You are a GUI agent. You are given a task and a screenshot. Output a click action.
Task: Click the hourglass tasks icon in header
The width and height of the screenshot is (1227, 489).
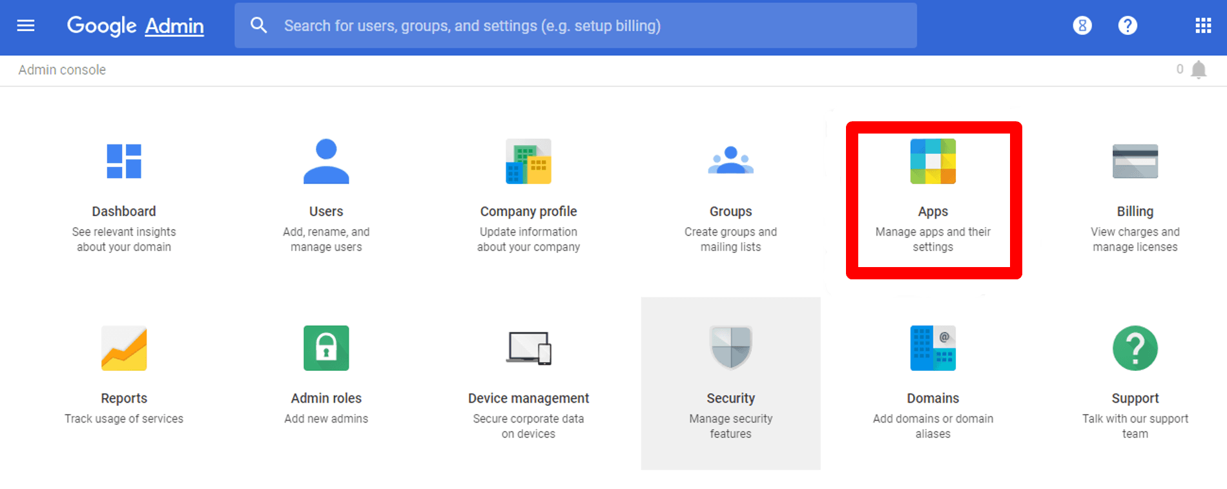[x=1082, y=26]
